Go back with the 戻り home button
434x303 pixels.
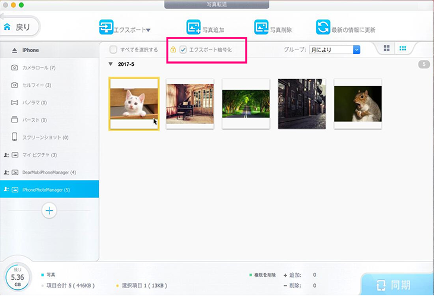click(19, 27)
